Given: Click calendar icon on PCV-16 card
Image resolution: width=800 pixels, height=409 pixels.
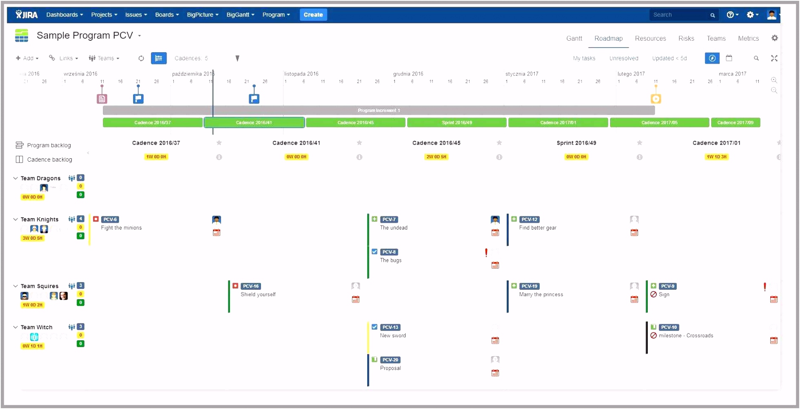Looking at the screenshot, I should pos(356,299).
